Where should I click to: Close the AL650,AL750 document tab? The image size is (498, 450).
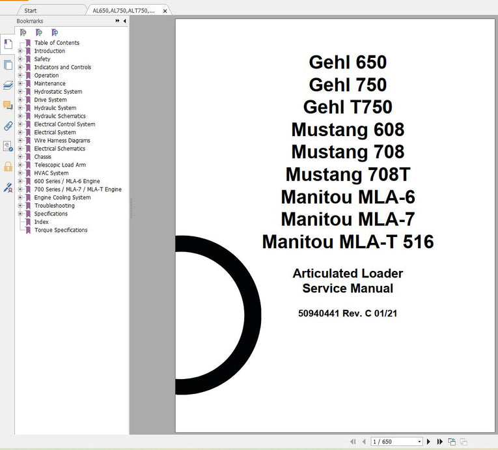click(165, 11)
